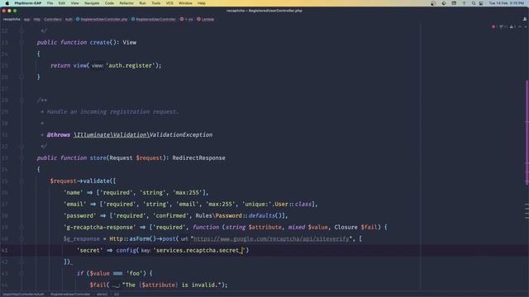Click the create function name

[x=99, y=42]
